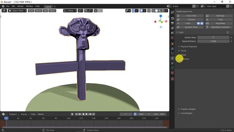Toggle Cloth display in viewport
This screenshot has height=132, width=234.
point(198,23)
